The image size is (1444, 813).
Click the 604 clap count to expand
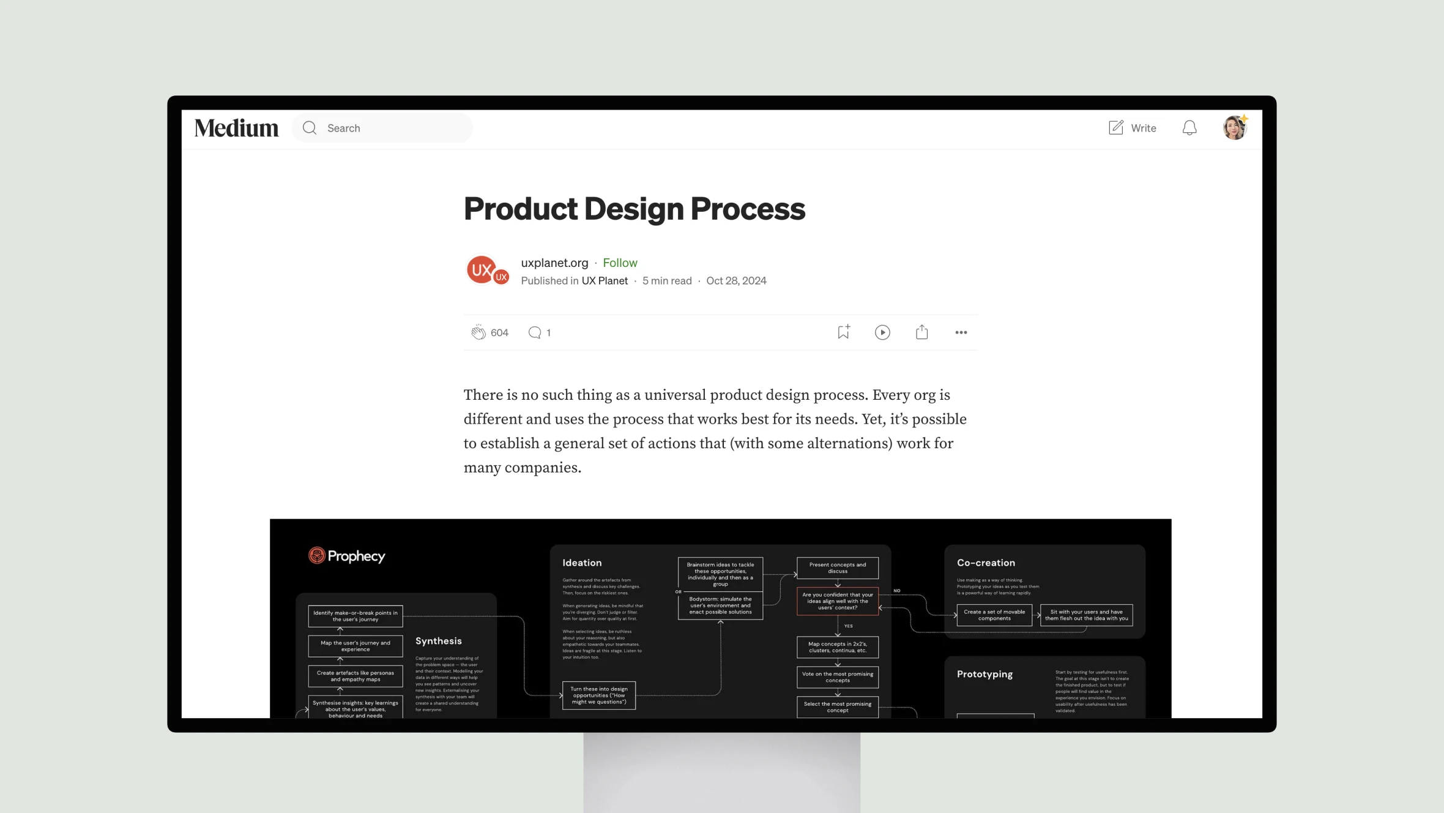coord(500,332)
